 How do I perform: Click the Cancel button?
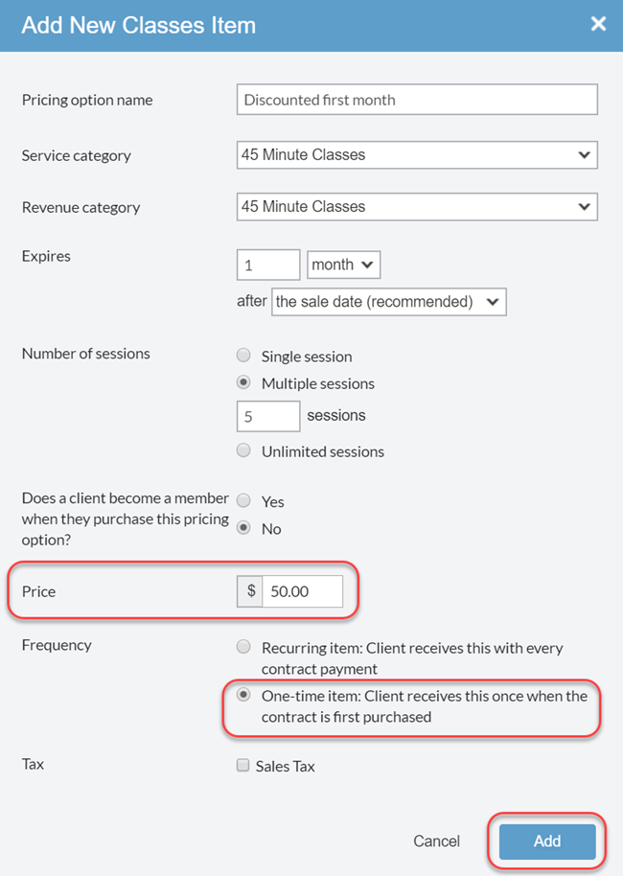pyautogui.click(x=436, y=841)
